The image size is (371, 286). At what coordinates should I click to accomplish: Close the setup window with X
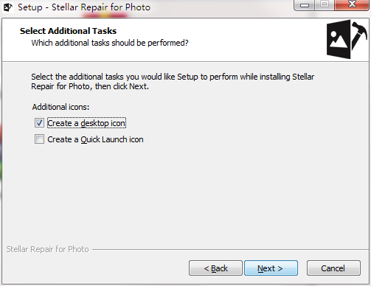[352, 4]
